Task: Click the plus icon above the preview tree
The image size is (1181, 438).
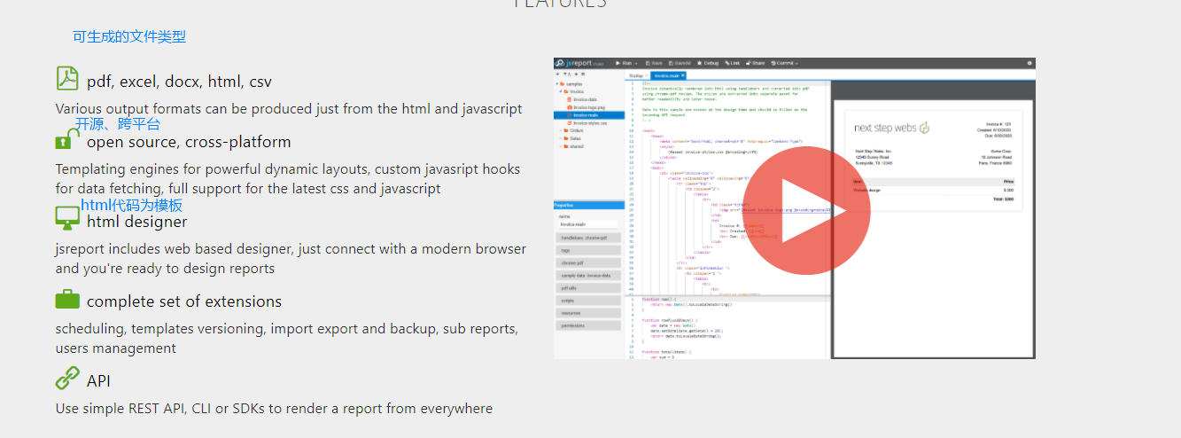Action: tap(557, 74)
